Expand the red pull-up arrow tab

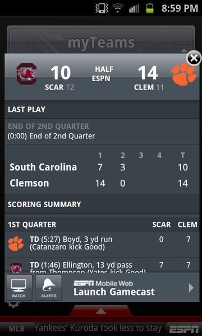(x=100, y=310)
